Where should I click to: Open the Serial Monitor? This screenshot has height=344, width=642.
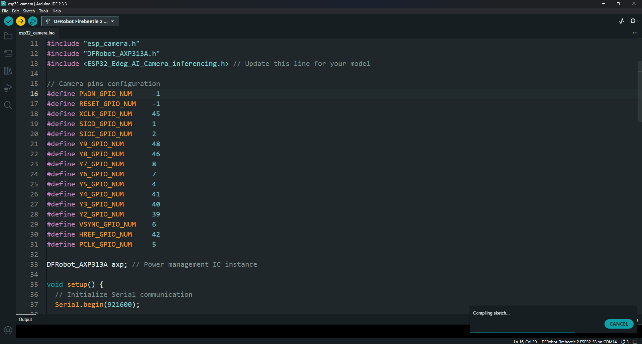pyautogui.click(x=633, y=21)
